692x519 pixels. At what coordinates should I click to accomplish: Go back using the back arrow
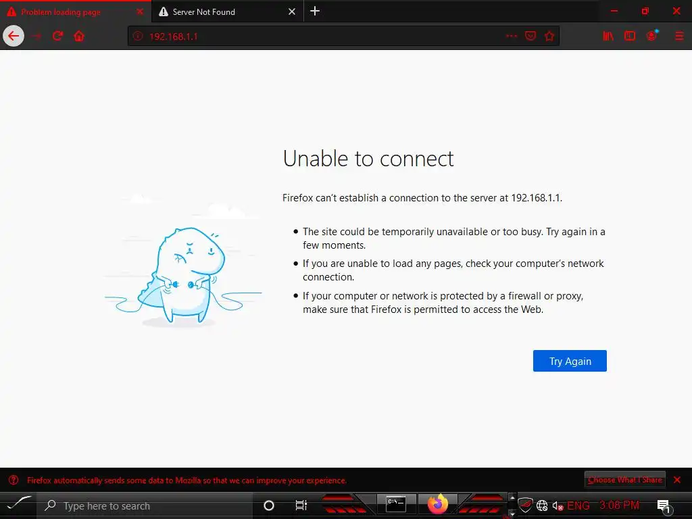14,36
